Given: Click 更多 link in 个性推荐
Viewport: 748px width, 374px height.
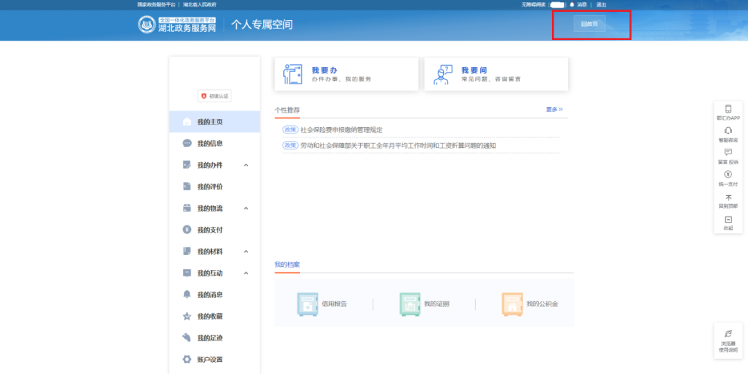Looking at the screenshot, I should tap(554, 110).
